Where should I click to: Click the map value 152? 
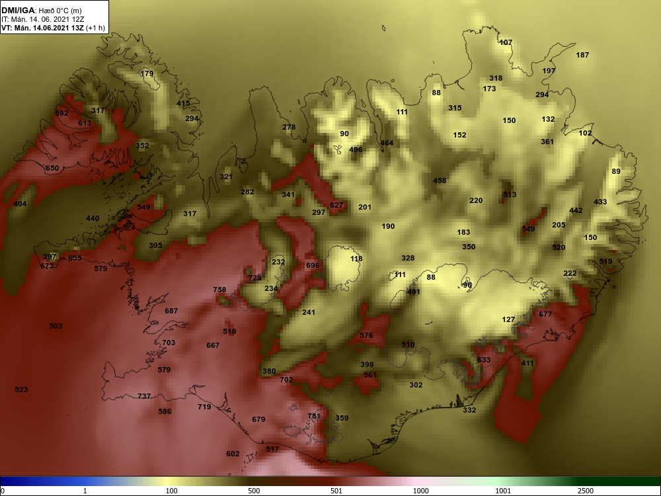click(x=459, y=135)
